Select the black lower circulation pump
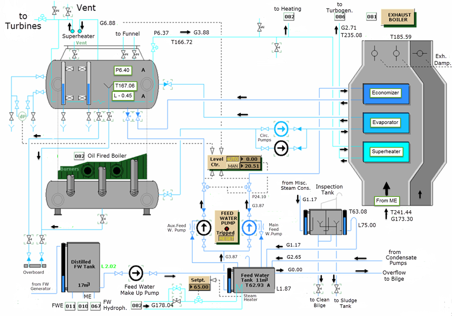Viewport: 452px width, 316px height. [x=281, y=148]
